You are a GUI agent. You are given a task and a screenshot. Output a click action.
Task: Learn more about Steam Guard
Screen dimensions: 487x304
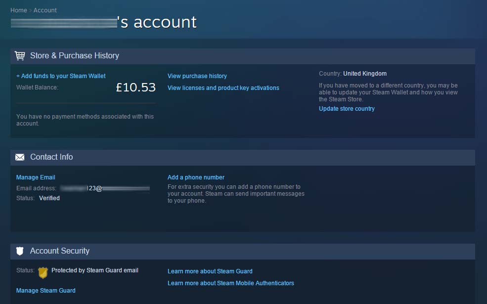click(x=210, y=271)
